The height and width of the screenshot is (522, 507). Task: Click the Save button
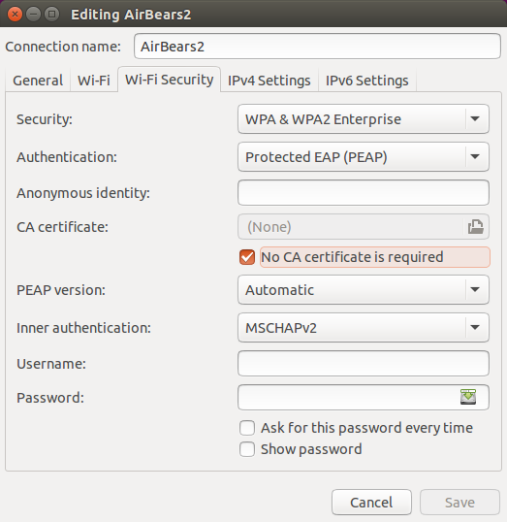[x=459, y=502]
